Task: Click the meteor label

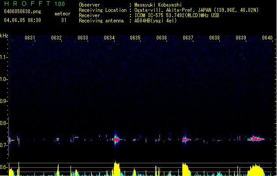Action: coord(63,14)
